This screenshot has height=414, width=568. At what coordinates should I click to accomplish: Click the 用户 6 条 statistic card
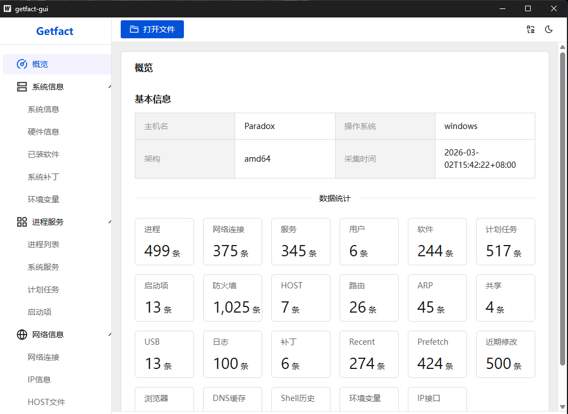369,242
